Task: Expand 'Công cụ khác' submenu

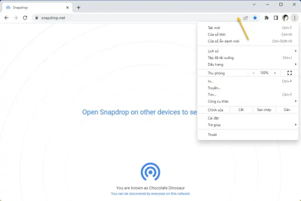Action: tap(248, 101)
